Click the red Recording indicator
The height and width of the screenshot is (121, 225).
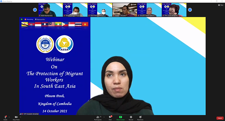29,19
